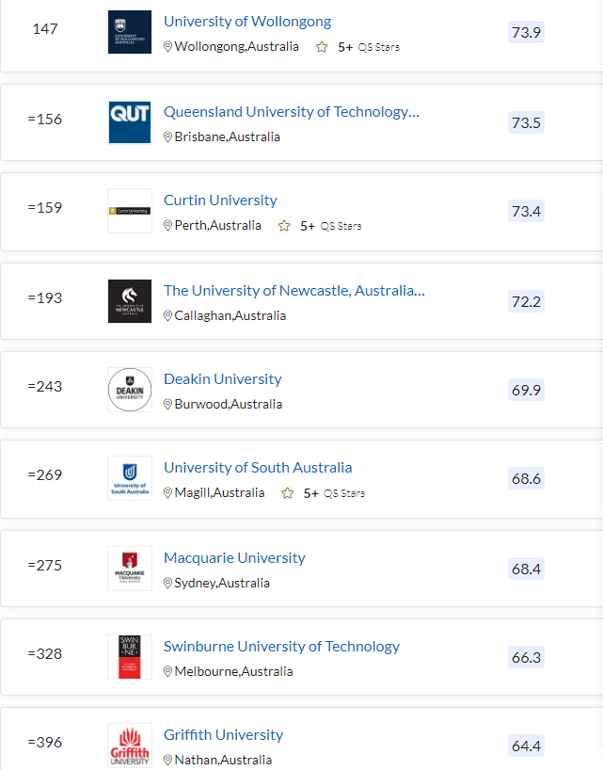Open the Macquarie University link
The height and width of the screenshot is (770, 603).
click(234, 557)
